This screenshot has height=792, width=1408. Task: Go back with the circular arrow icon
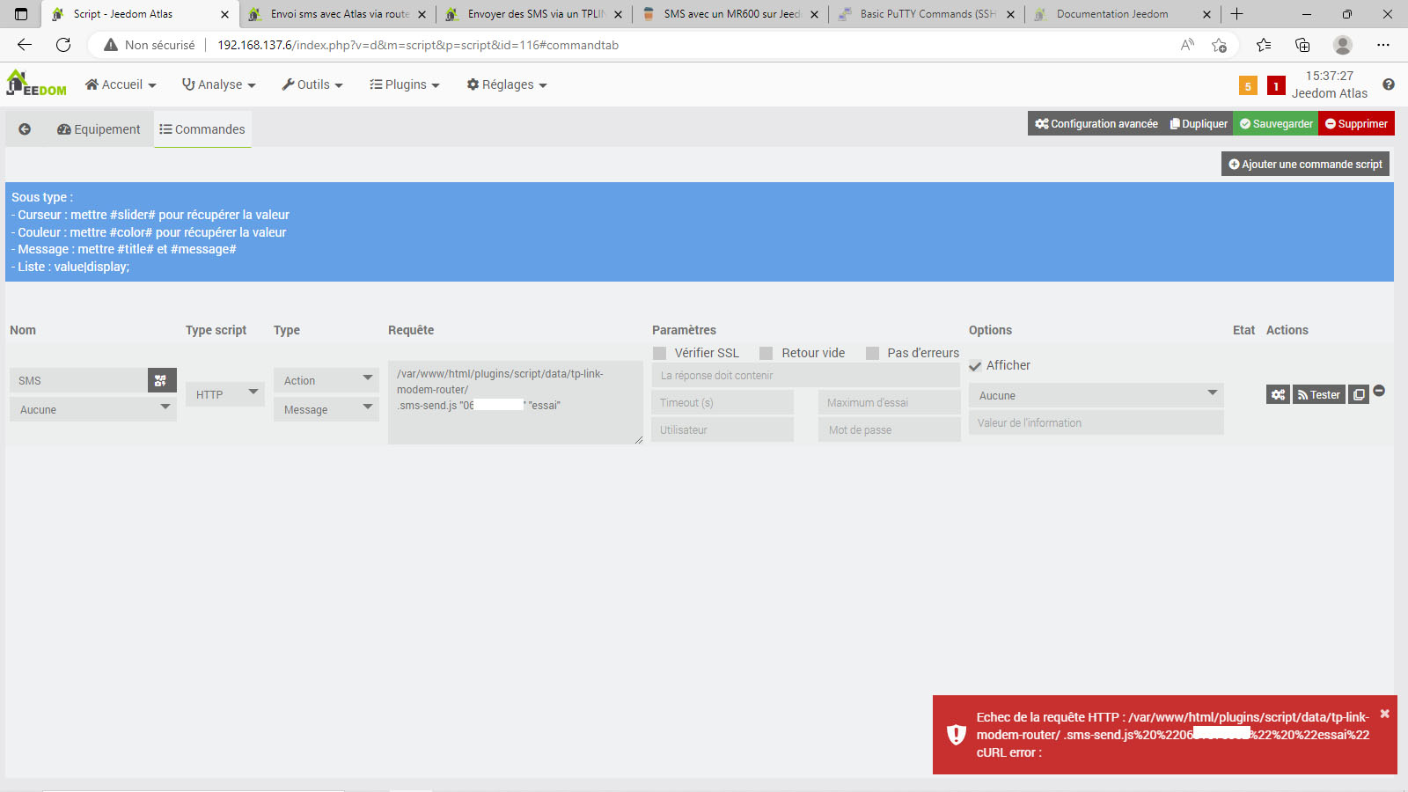click(25, 129)
